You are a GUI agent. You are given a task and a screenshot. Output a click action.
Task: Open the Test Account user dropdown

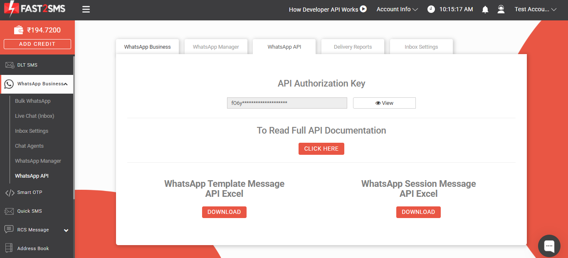pos(536,9)
